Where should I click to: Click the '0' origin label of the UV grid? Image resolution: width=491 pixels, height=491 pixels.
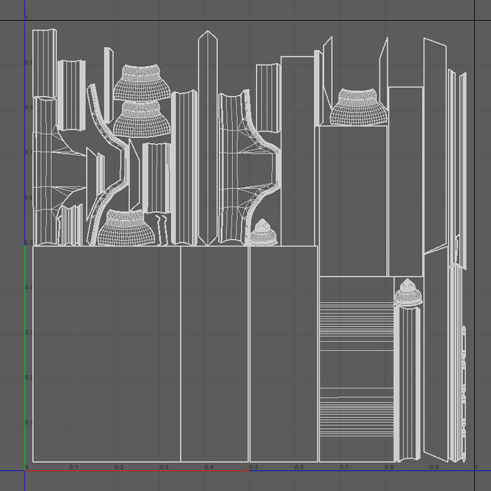[x=26, y=467]
